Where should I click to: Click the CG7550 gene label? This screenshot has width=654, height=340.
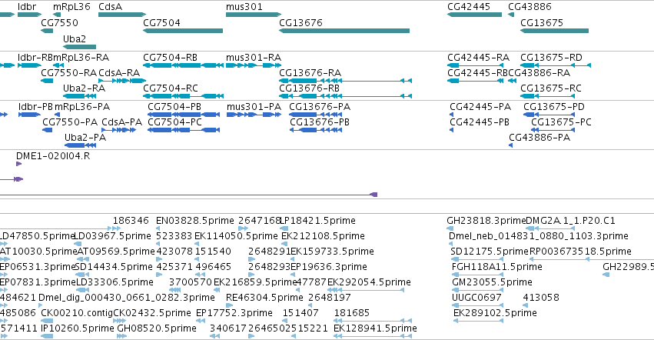(59, 22)
